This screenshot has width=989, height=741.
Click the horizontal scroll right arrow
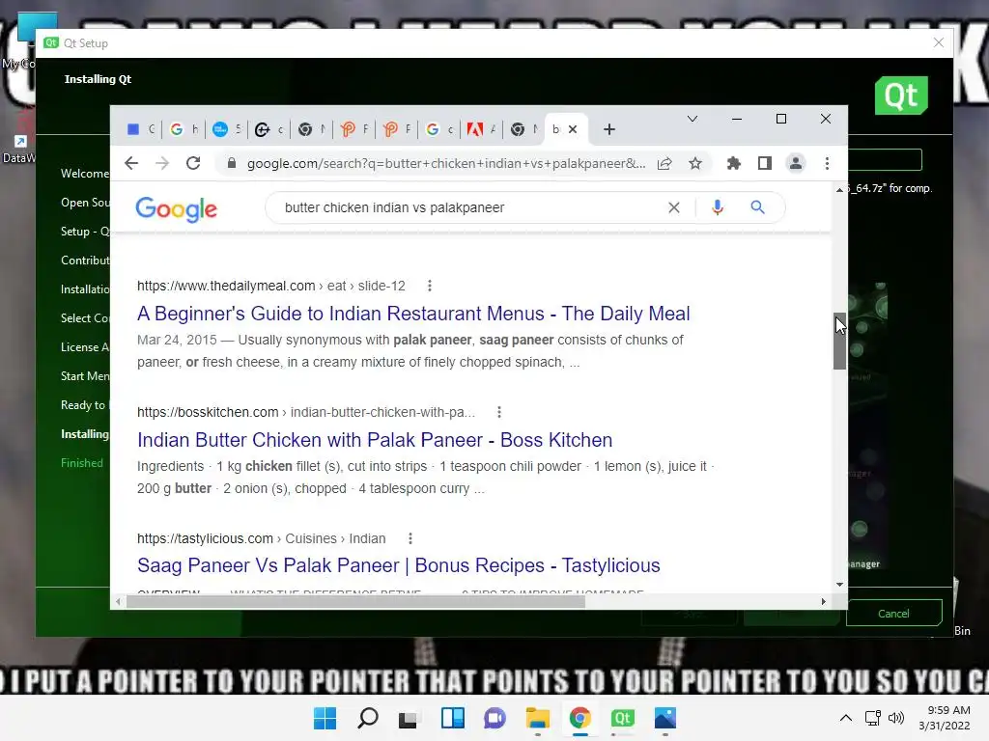tap(823, 602)
